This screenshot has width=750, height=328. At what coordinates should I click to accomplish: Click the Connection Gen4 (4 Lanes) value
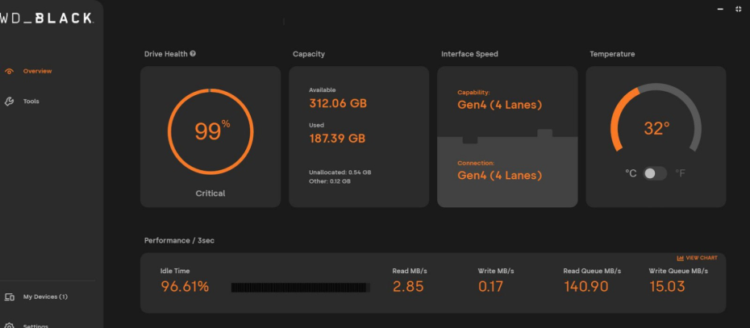(499, 176)
